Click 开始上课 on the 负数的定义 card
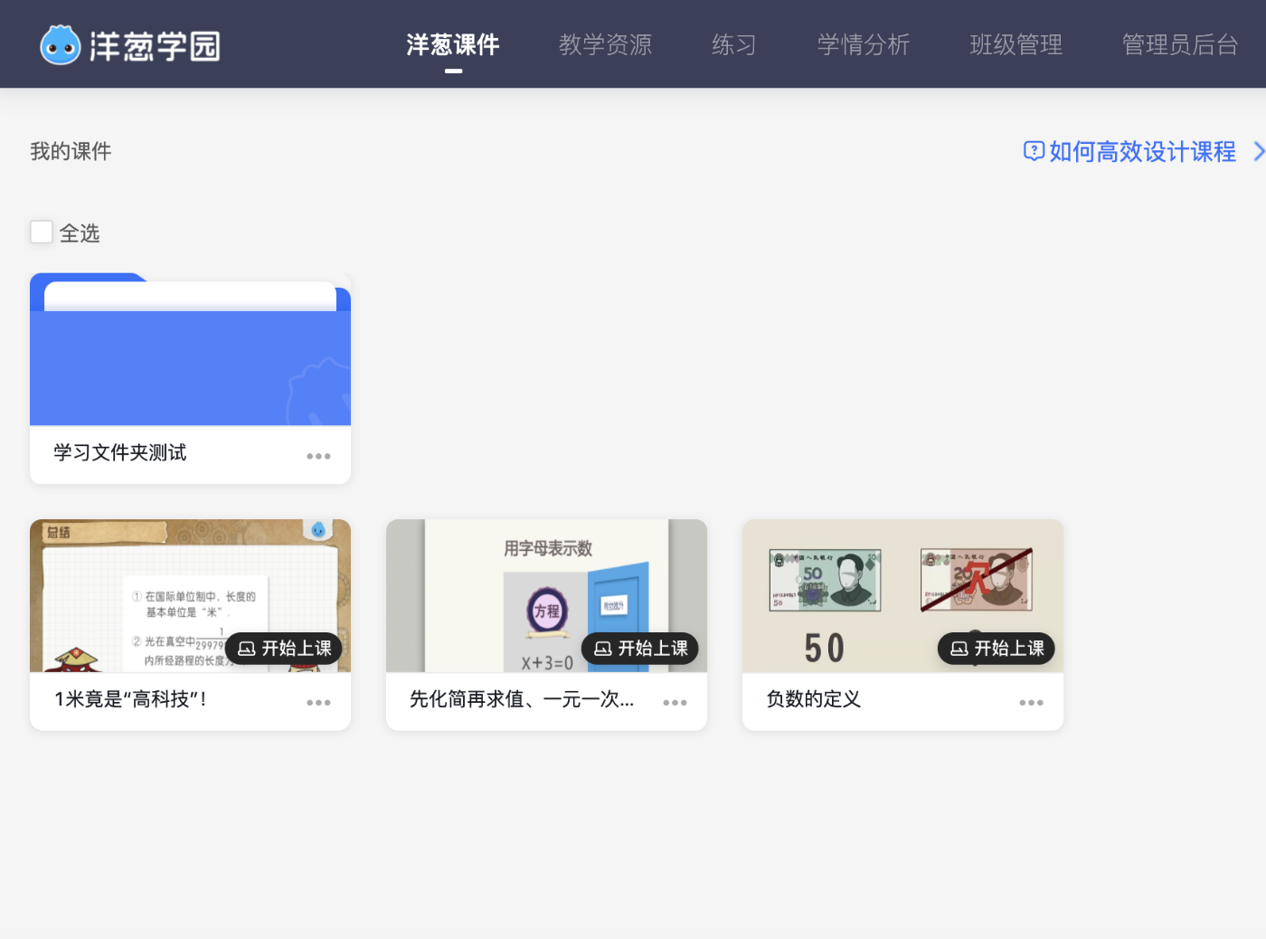 click(997, 649)
